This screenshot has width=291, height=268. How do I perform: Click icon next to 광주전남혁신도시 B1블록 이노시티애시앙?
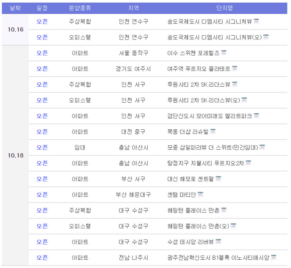point(273,257)
